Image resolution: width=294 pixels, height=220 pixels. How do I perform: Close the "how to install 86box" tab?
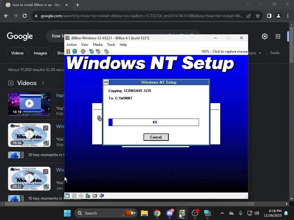67,5
